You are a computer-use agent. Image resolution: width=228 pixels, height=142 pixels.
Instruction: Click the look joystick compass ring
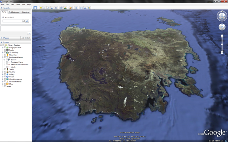click(x=222, y=16)
